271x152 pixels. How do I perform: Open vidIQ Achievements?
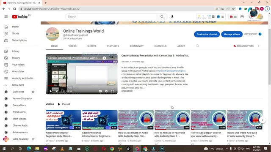19,132
